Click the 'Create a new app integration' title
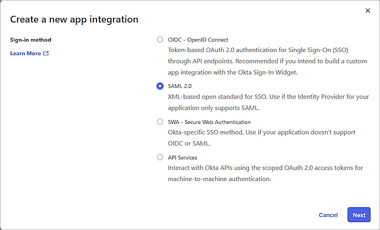The height and width of the screenshot is (230, 380). click(x=74, y=20)
